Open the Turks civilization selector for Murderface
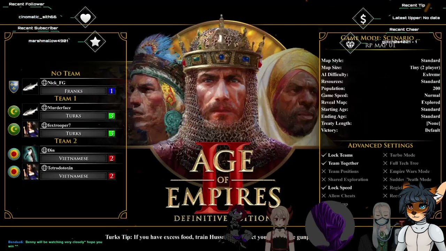Screen dimensions: 446x251 click(x=74, y=116)
